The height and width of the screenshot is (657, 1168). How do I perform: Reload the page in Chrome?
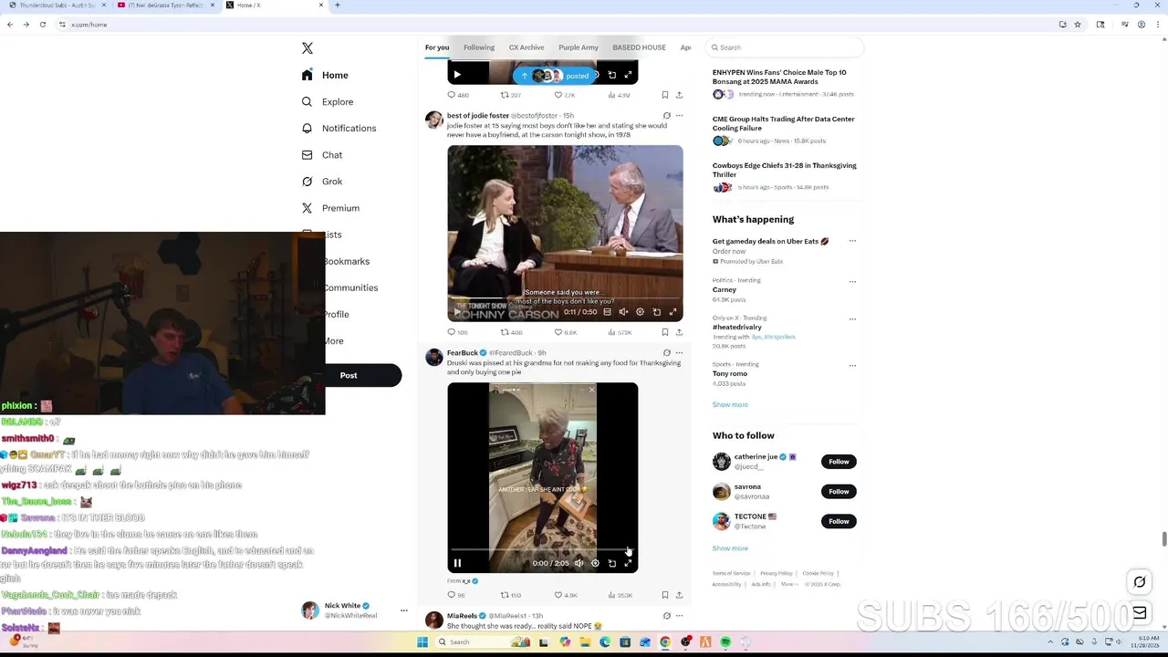tap(42, 25)
